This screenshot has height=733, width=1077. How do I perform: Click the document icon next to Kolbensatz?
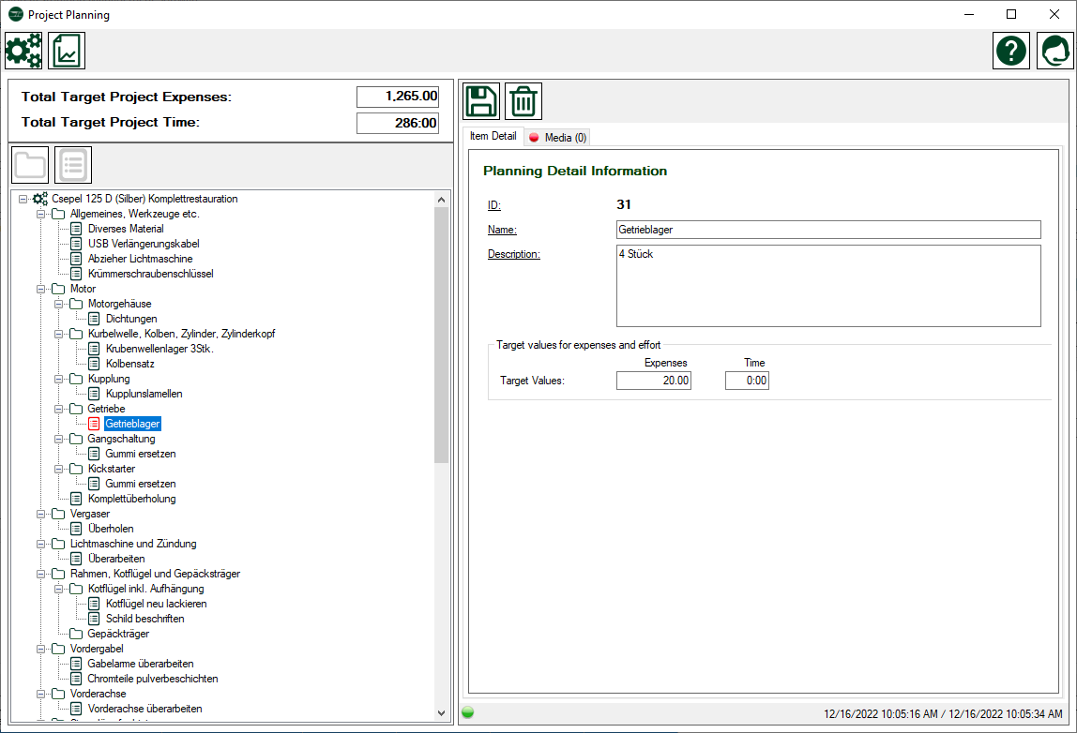pos(94,364)
